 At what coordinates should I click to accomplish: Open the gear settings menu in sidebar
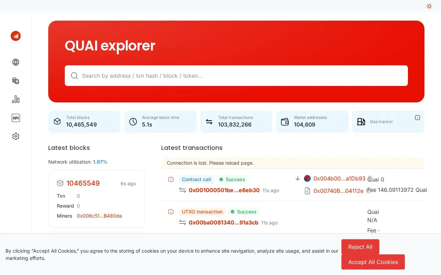pos(16,136)
